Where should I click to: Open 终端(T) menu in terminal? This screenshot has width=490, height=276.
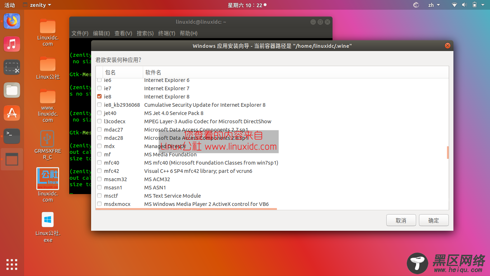tap(167, 33)
